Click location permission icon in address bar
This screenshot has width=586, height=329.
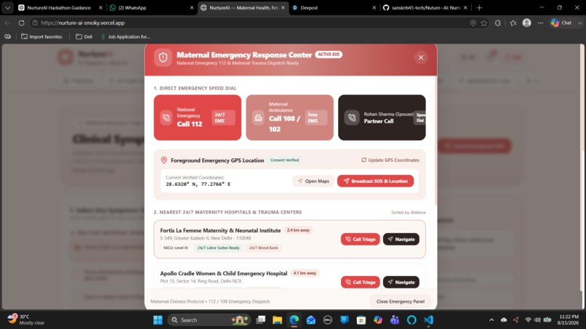click(473, 23)
